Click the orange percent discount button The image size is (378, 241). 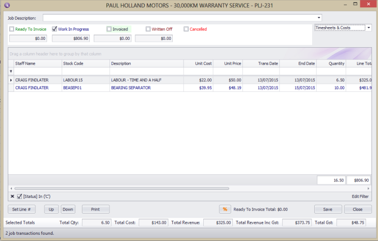[x=225, y=209]
